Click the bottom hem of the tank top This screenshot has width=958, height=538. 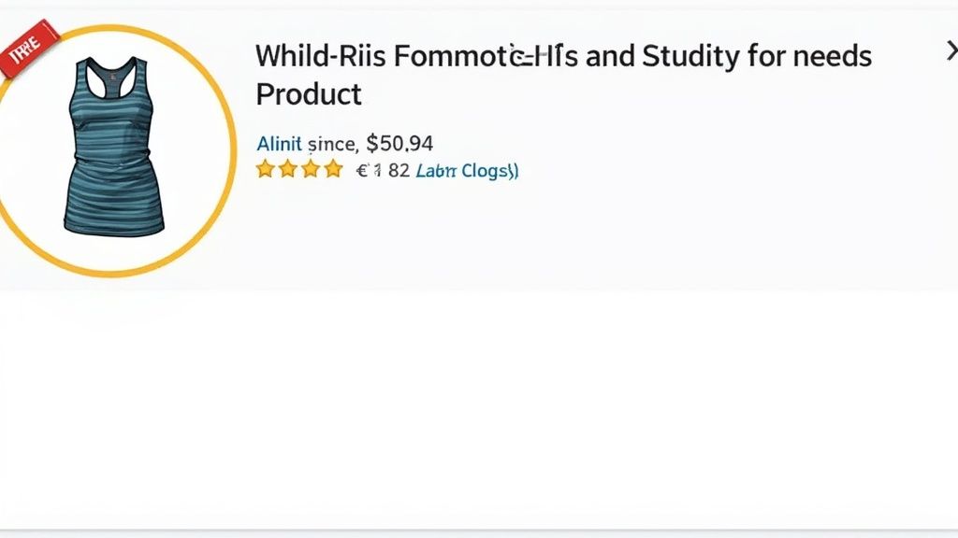point(114,225)
